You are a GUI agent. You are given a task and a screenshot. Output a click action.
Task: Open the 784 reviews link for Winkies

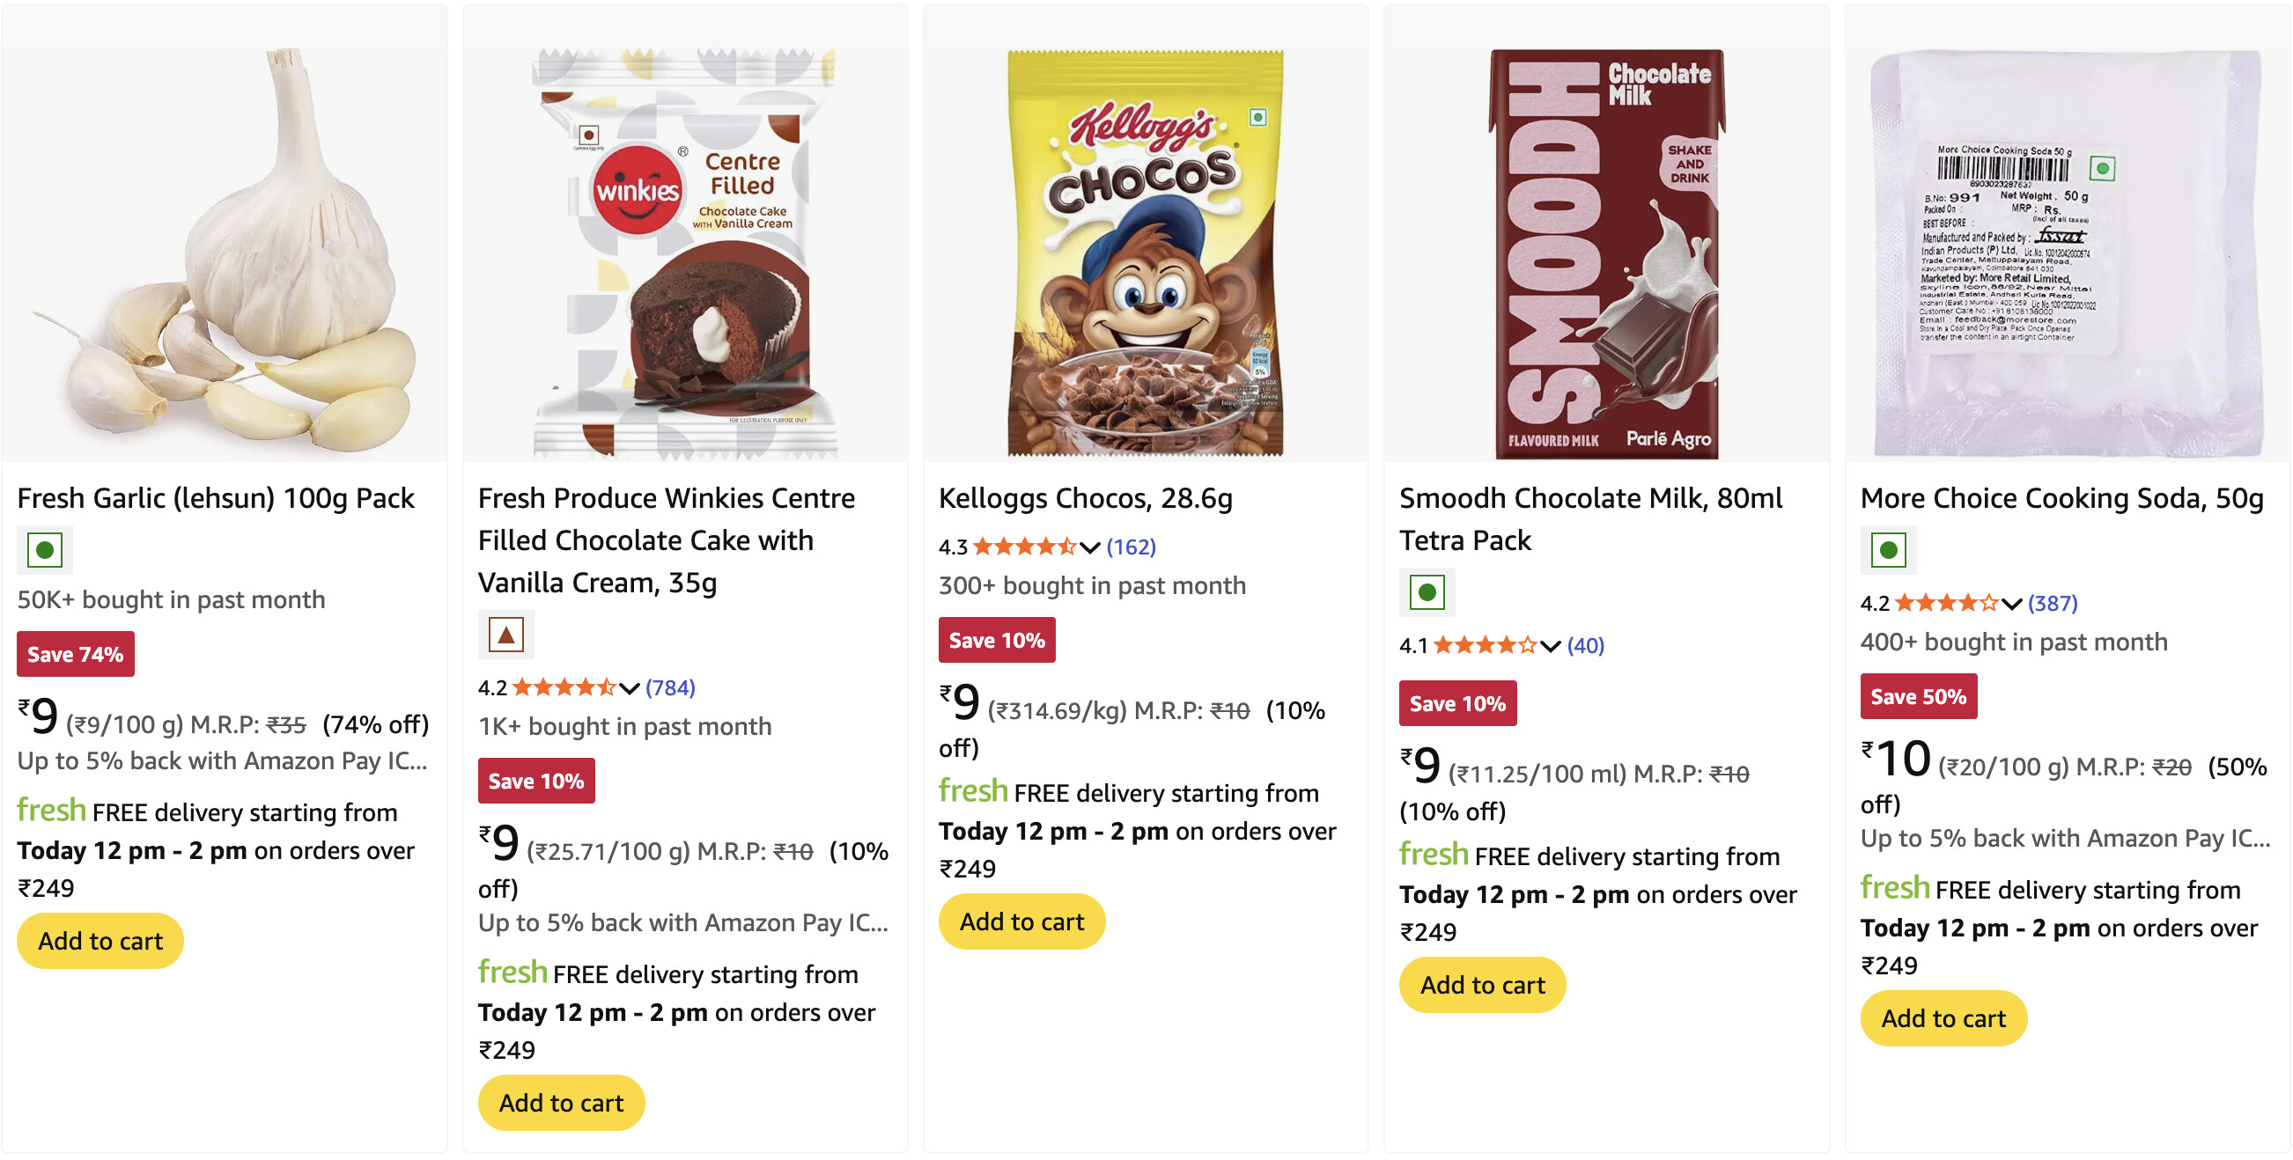669,686
